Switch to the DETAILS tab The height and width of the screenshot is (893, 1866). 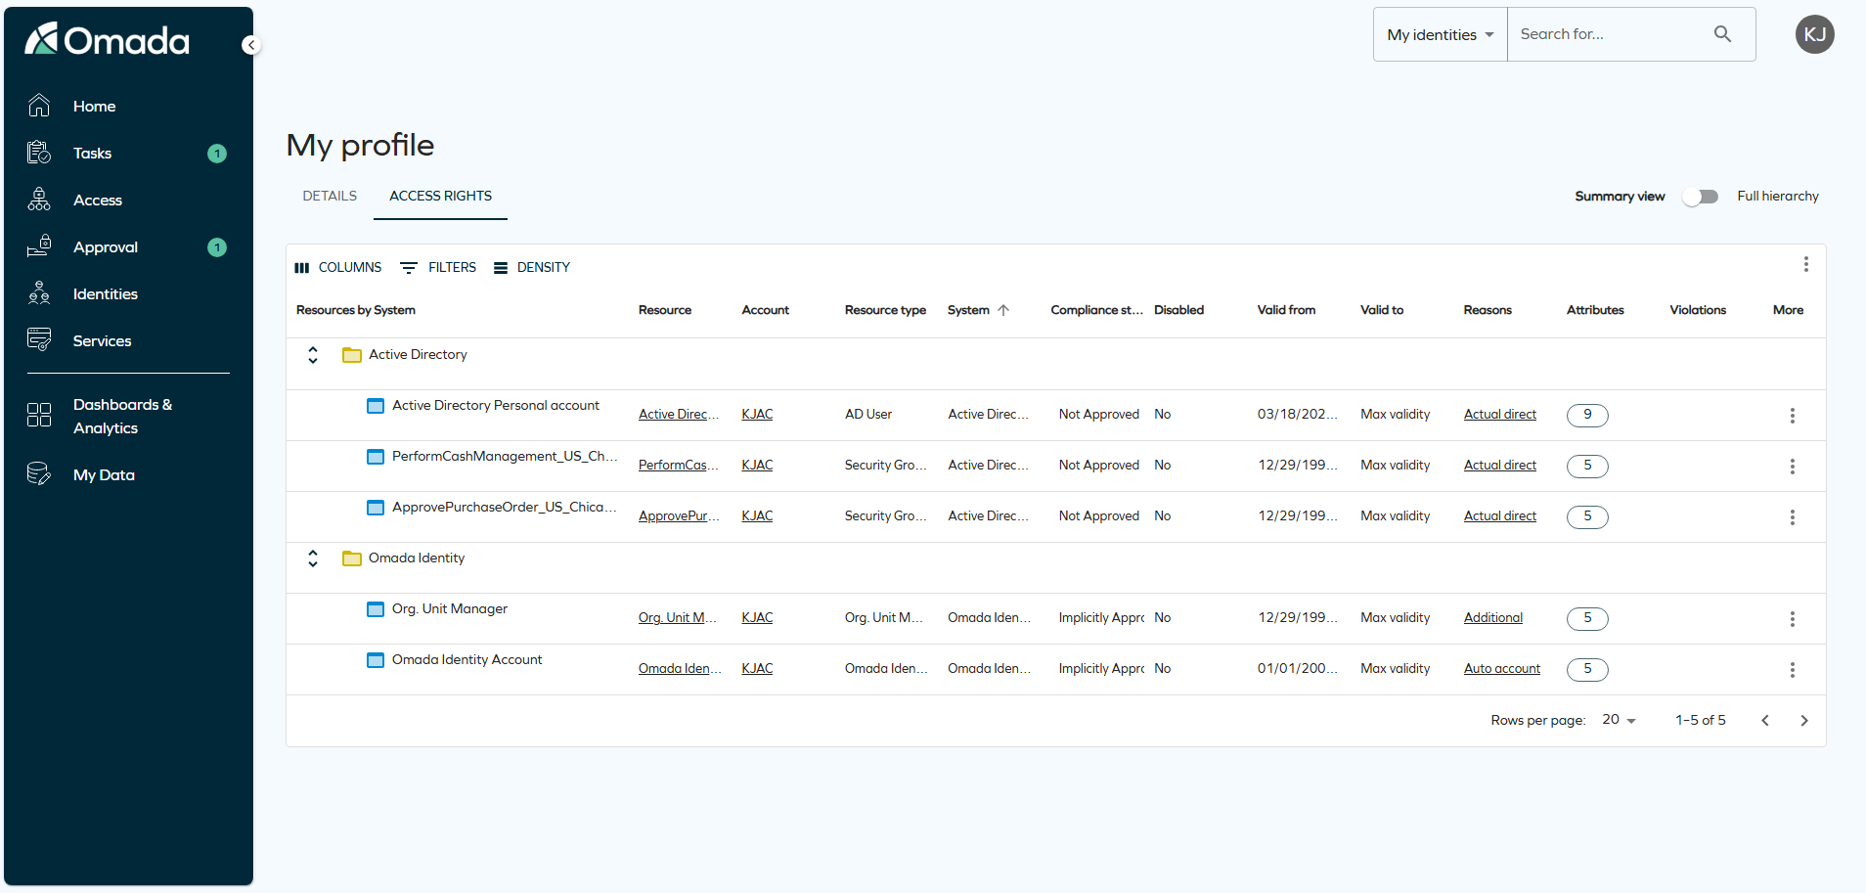tap(330, 196)
